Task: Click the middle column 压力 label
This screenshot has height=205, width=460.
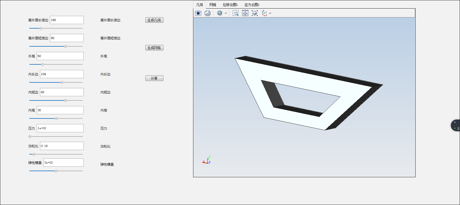Action: tap(104, 128)
